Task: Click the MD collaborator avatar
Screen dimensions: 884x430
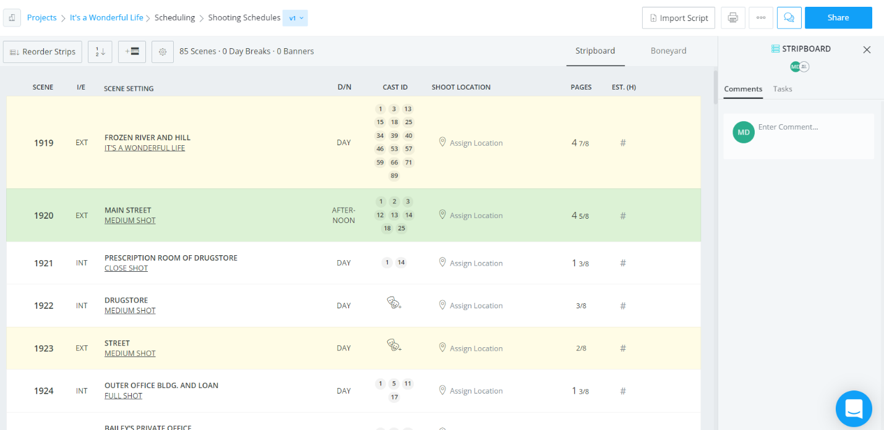Action: click(796, 65)
